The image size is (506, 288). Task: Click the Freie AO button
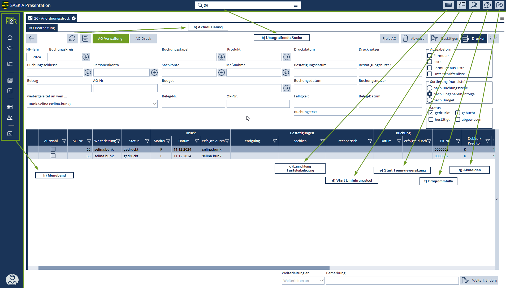[x=389, y=38]
